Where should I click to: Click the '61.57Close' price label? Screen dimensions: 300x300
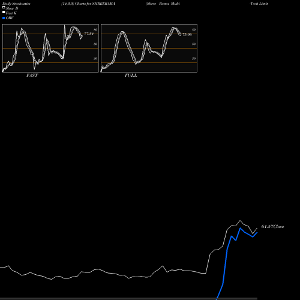pos(272,227)
